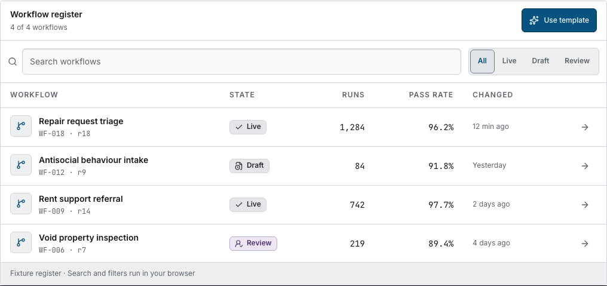607x286 pixels.
Task: Click the Pass Rate column header
Action: (x=431, y=95)
